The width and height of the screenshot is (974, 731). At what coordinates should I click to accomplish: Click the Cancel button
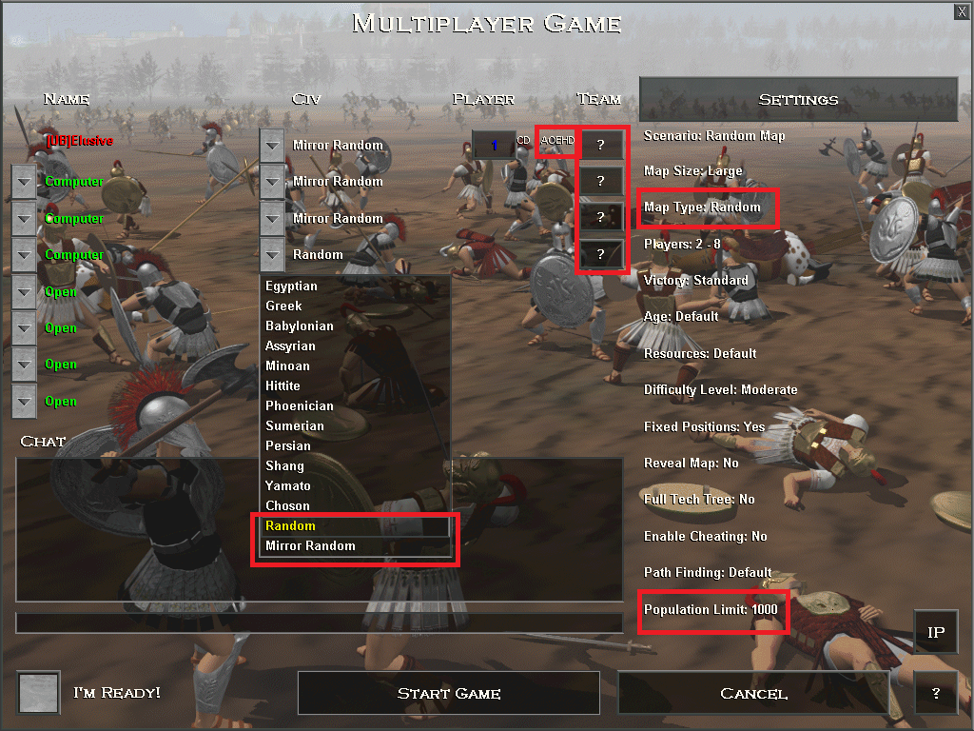(x=753, y=693)
